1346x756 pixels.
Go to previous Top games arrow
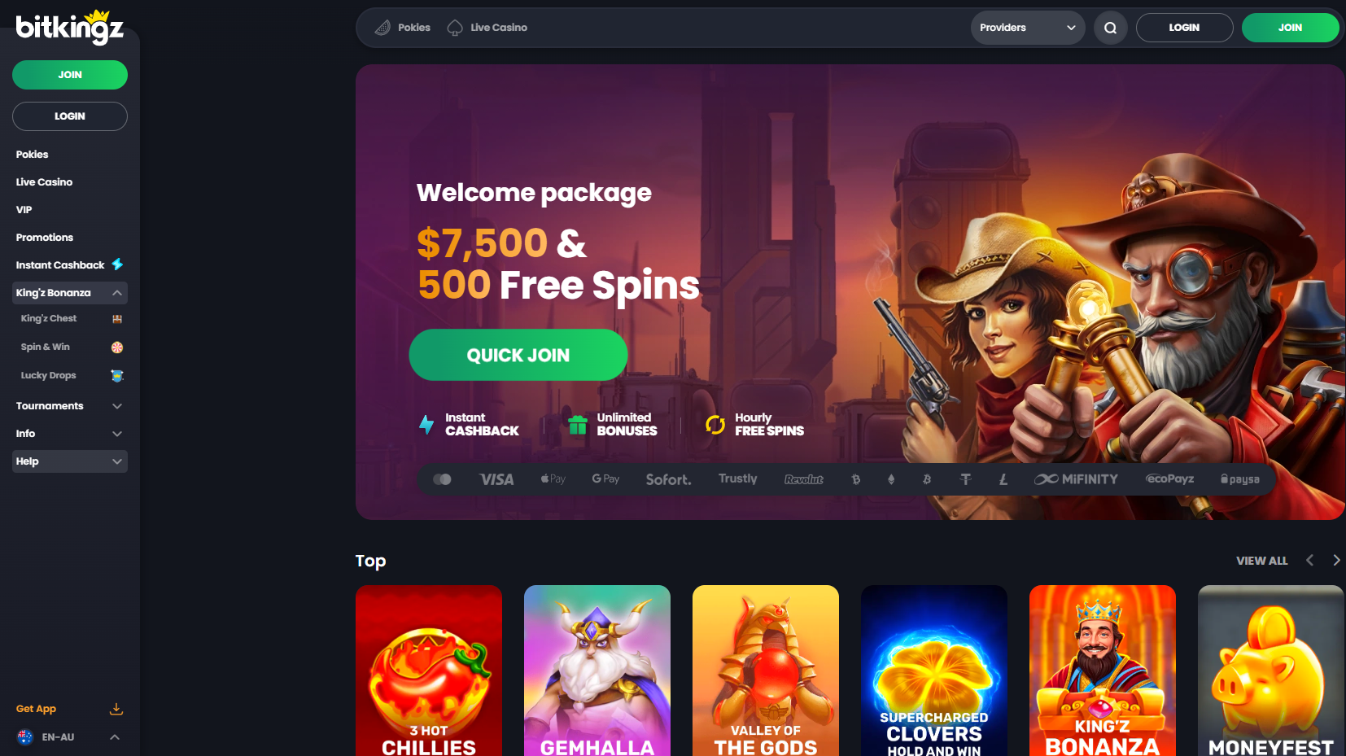coord(1309,561)
